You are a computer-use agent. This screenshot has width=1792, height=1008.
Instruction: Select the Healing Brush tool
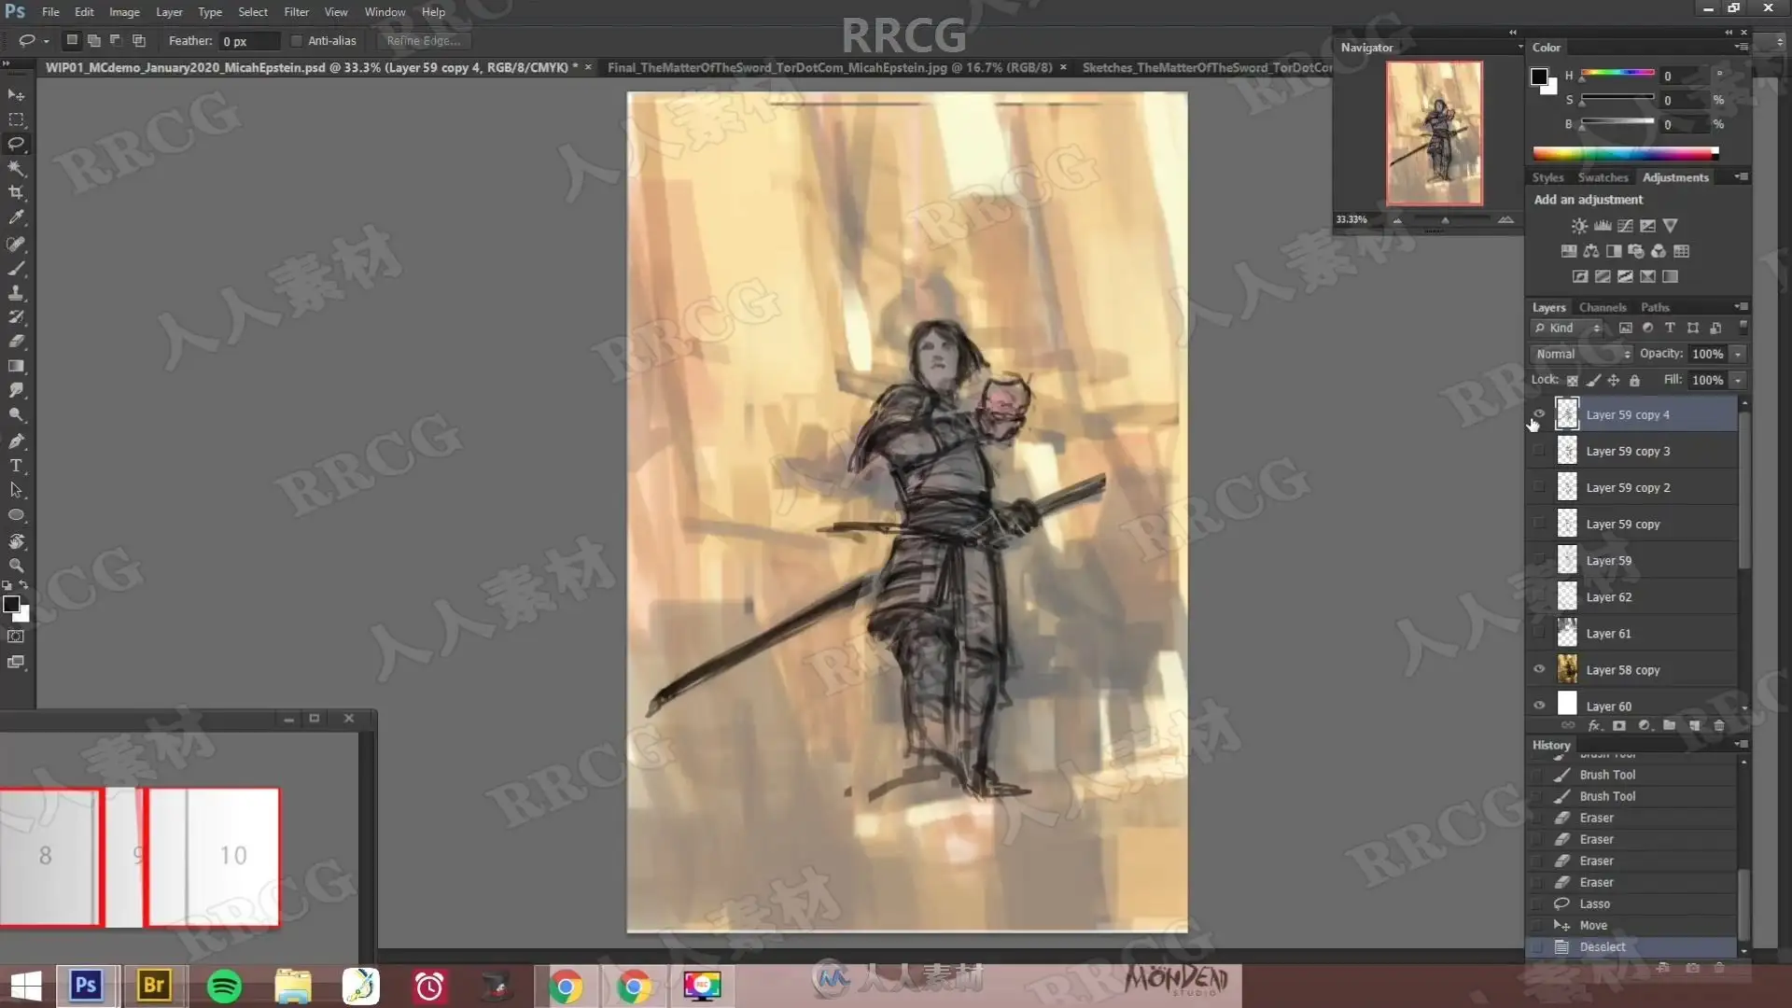(16, 244)
